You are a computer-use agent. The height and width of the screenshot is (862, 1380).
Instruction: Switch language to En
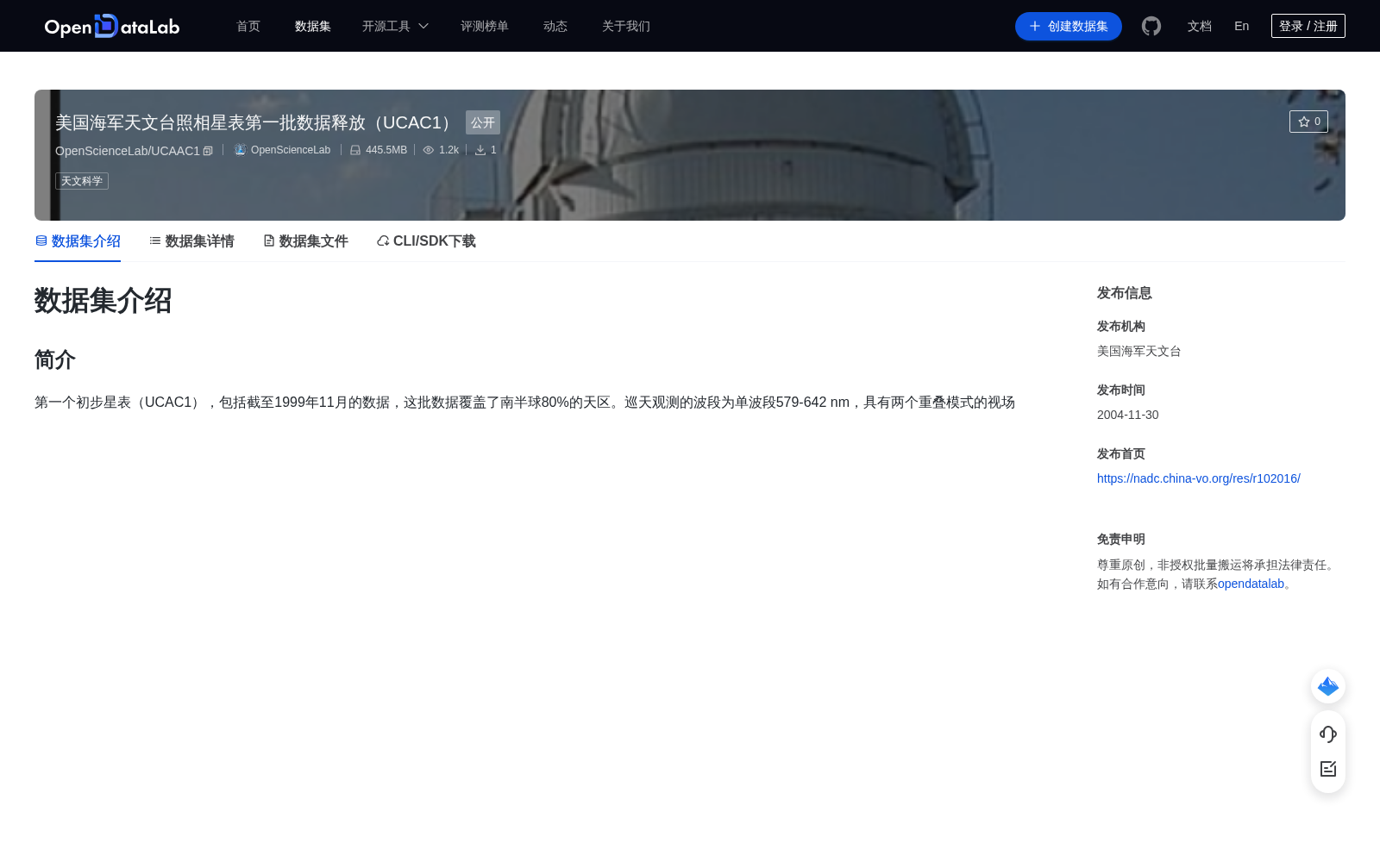coord(1242,26)
